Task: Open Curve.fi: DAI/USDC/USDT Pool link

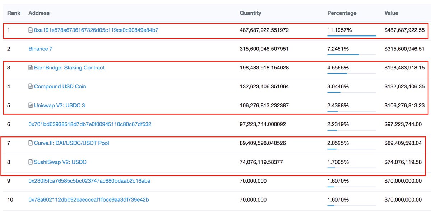Action: point(71,143)
